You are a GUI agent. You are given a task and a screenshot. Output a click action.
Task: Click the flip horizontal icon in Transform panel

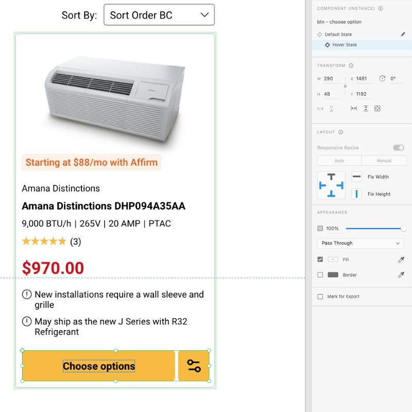(320, 108)
